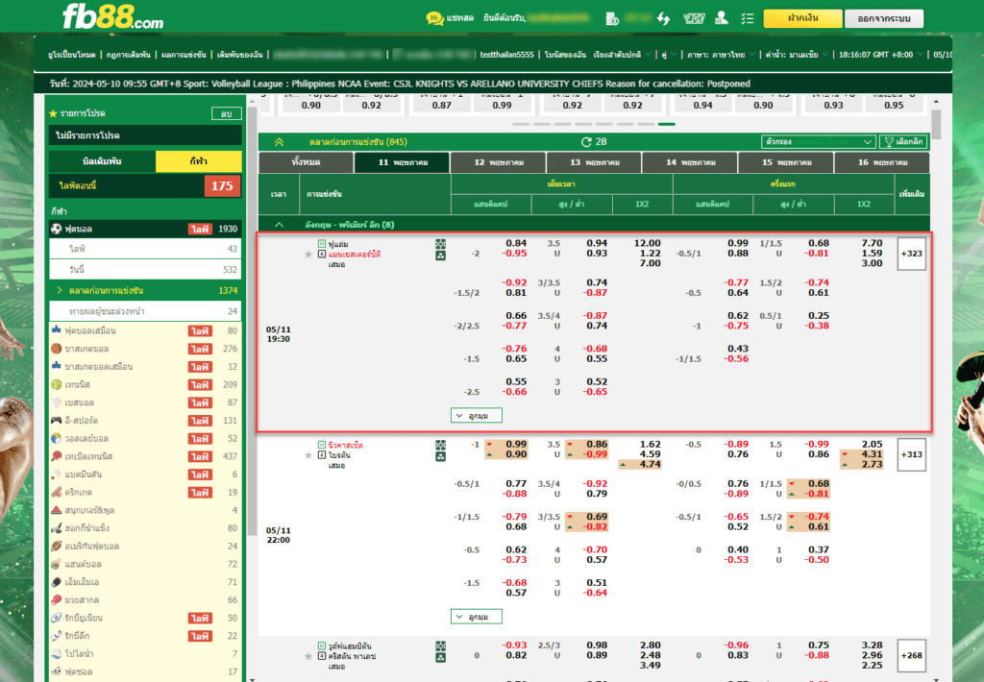Viewport: 984px width, 682px height.
Task: Click the baseball icon for เบสบอล
Action: coord(57,402)
